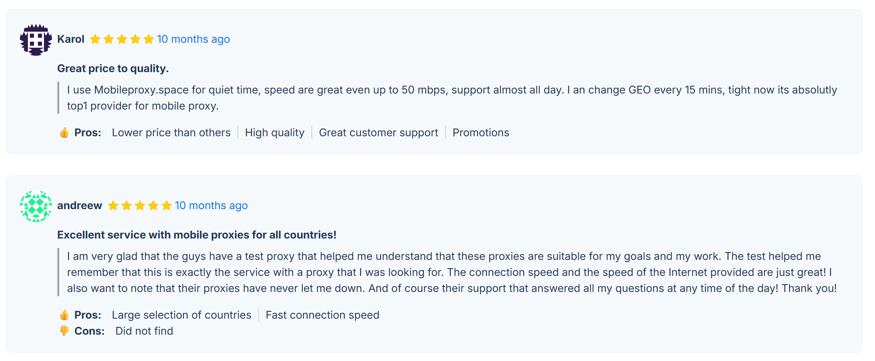This screenshot has height=361, width=875.
Task: Select the "Fast connection speed" pro tag
Action: click(322, 315)
